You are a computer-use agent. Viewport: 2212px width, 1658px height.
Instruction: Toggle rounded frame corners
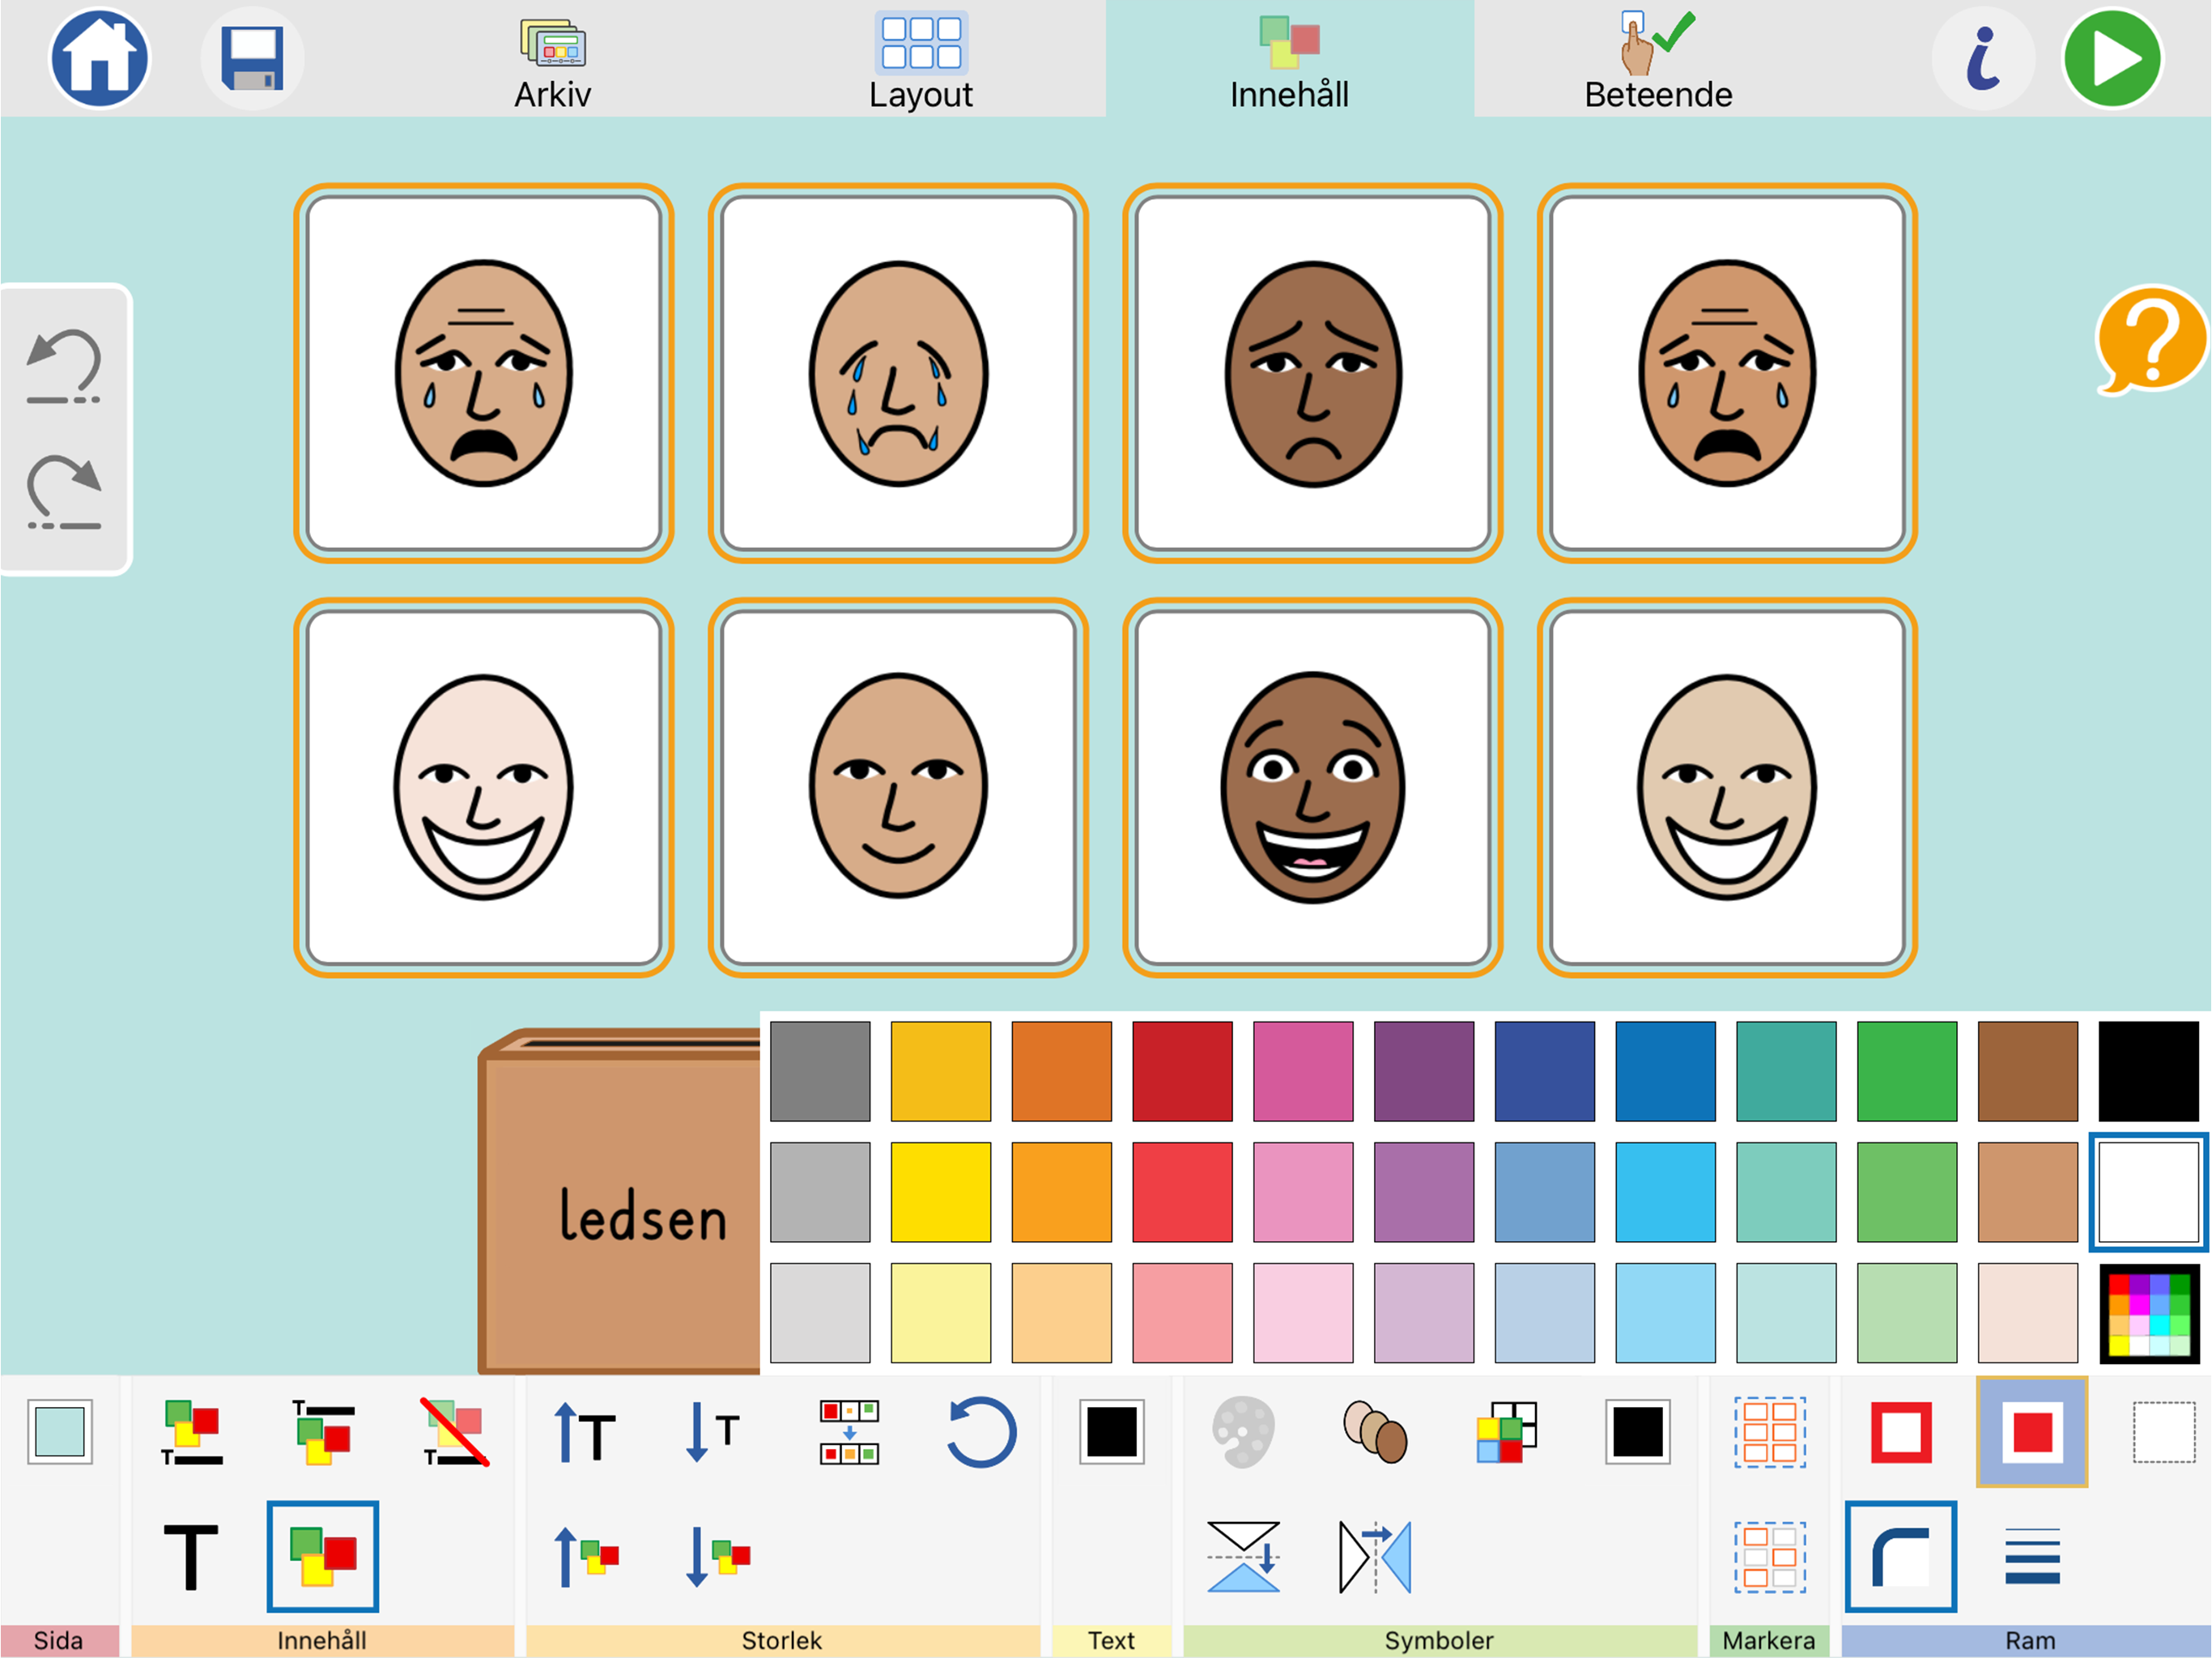click(x=1901, y=1556)
